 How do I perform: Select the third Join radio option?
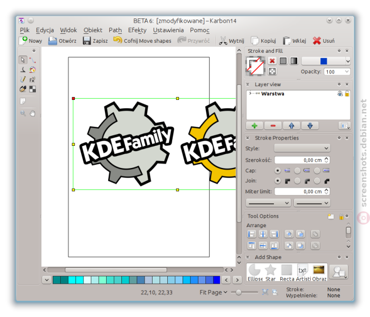click(x=317, y=181)
